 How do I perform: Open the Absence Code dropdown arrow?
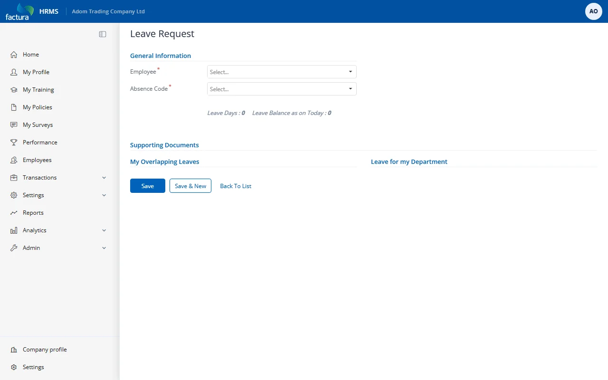pyautogui.click(x=351, y=89)
